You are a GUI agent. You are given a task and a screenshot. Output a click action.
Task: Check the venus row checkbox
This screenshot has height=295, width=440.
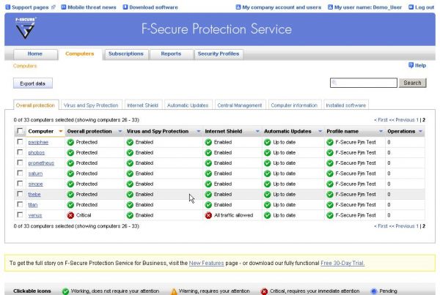coord(20,214)
